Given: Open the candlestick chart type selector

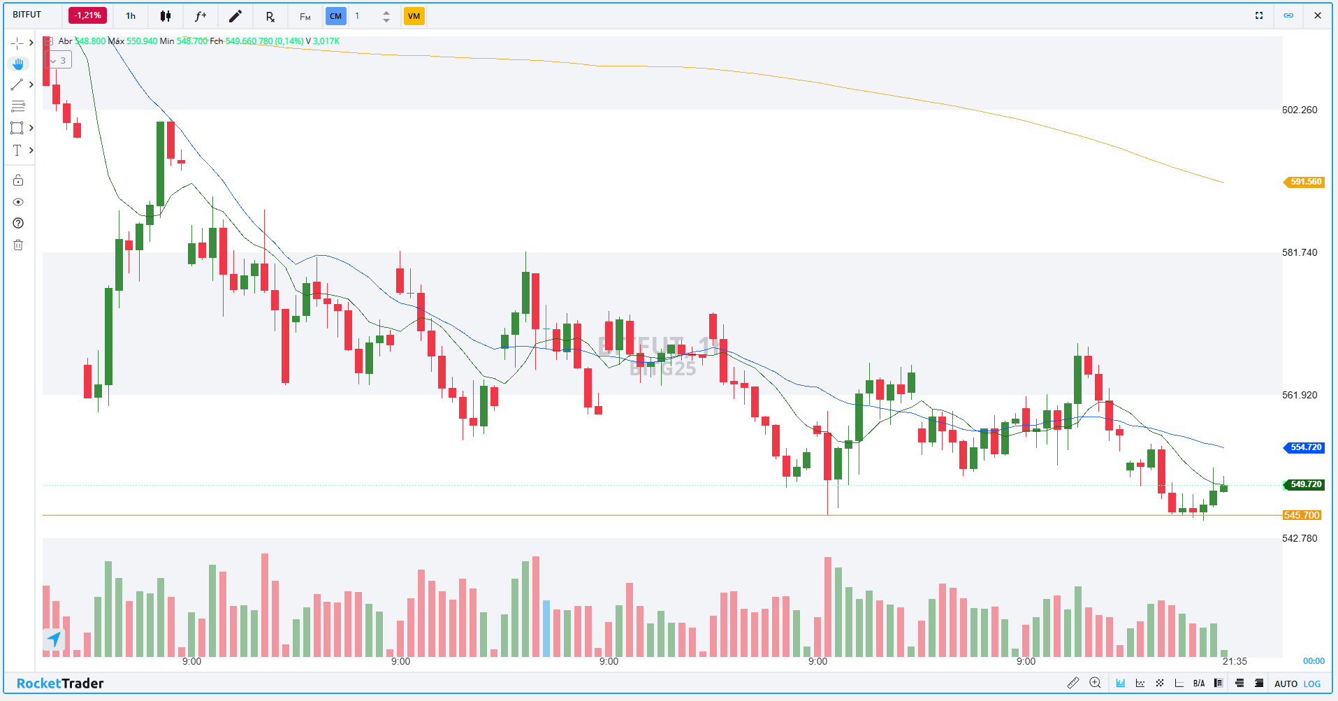Looking at the screenshot, I should pos(166,16).
